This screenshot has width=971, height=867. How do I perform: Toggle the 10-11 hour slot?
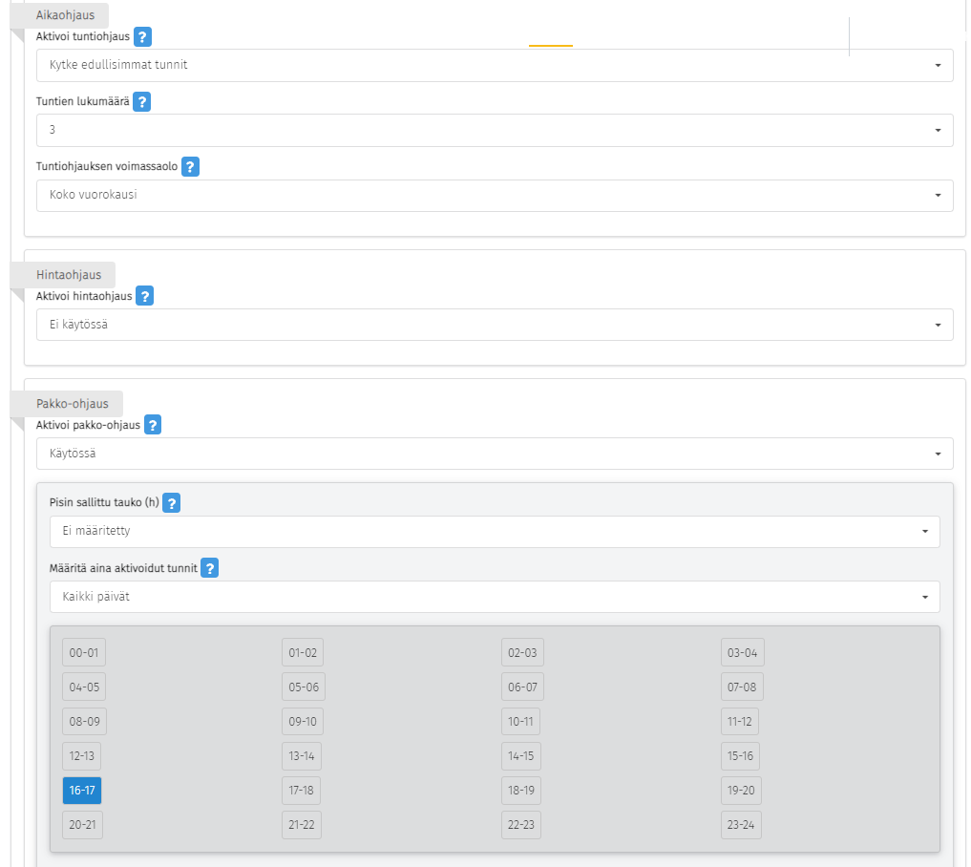point(521,722)
